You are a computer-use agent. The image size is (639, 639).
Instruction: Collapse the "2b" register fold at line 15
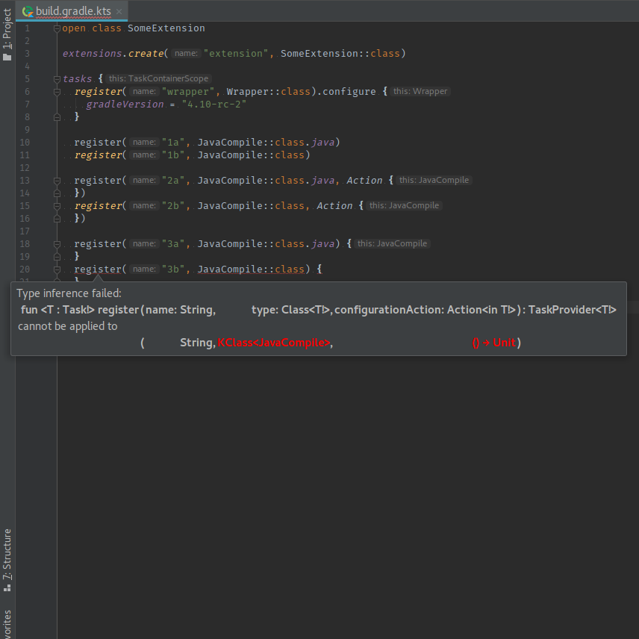57,206
